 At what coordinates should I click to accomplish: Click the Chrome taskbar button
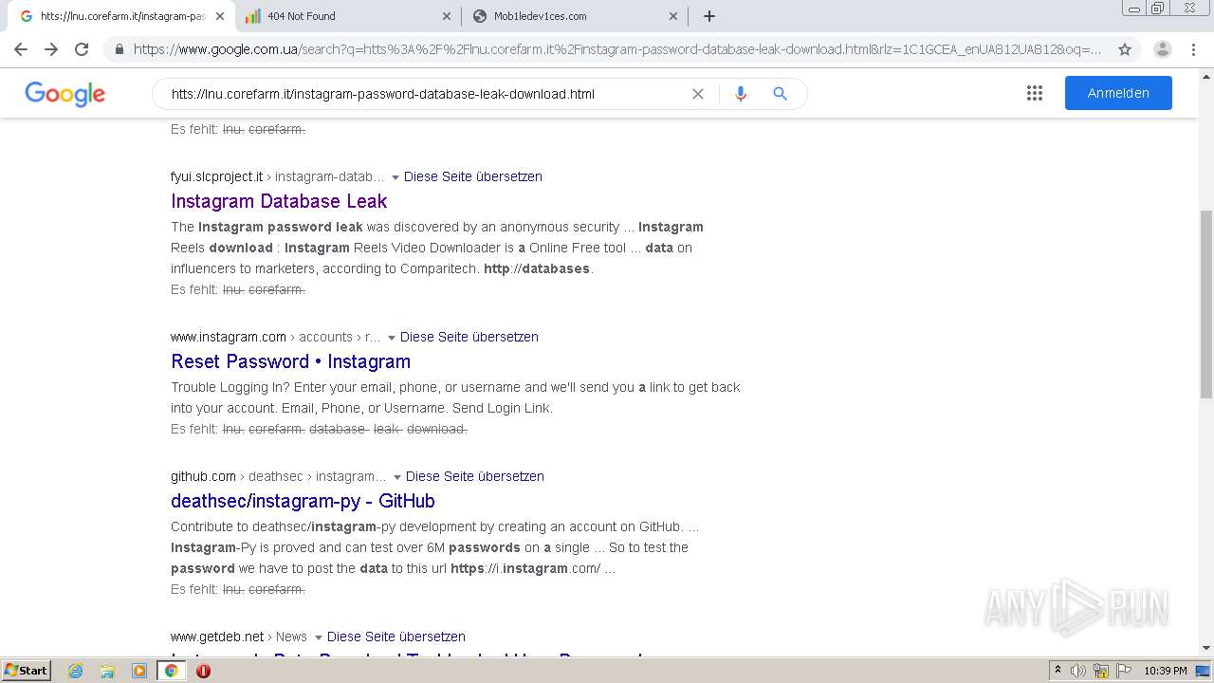(x=171, y=671)
